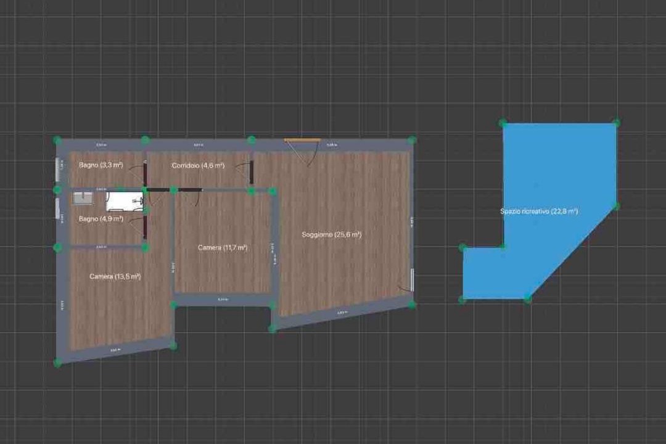Select the Camera (11,7 m²) room label

point(223,247)
